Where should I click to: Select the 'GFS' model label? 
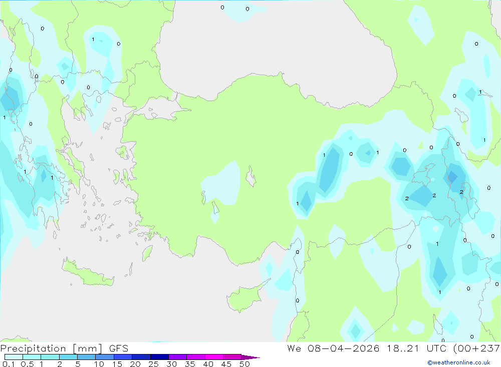119,348
